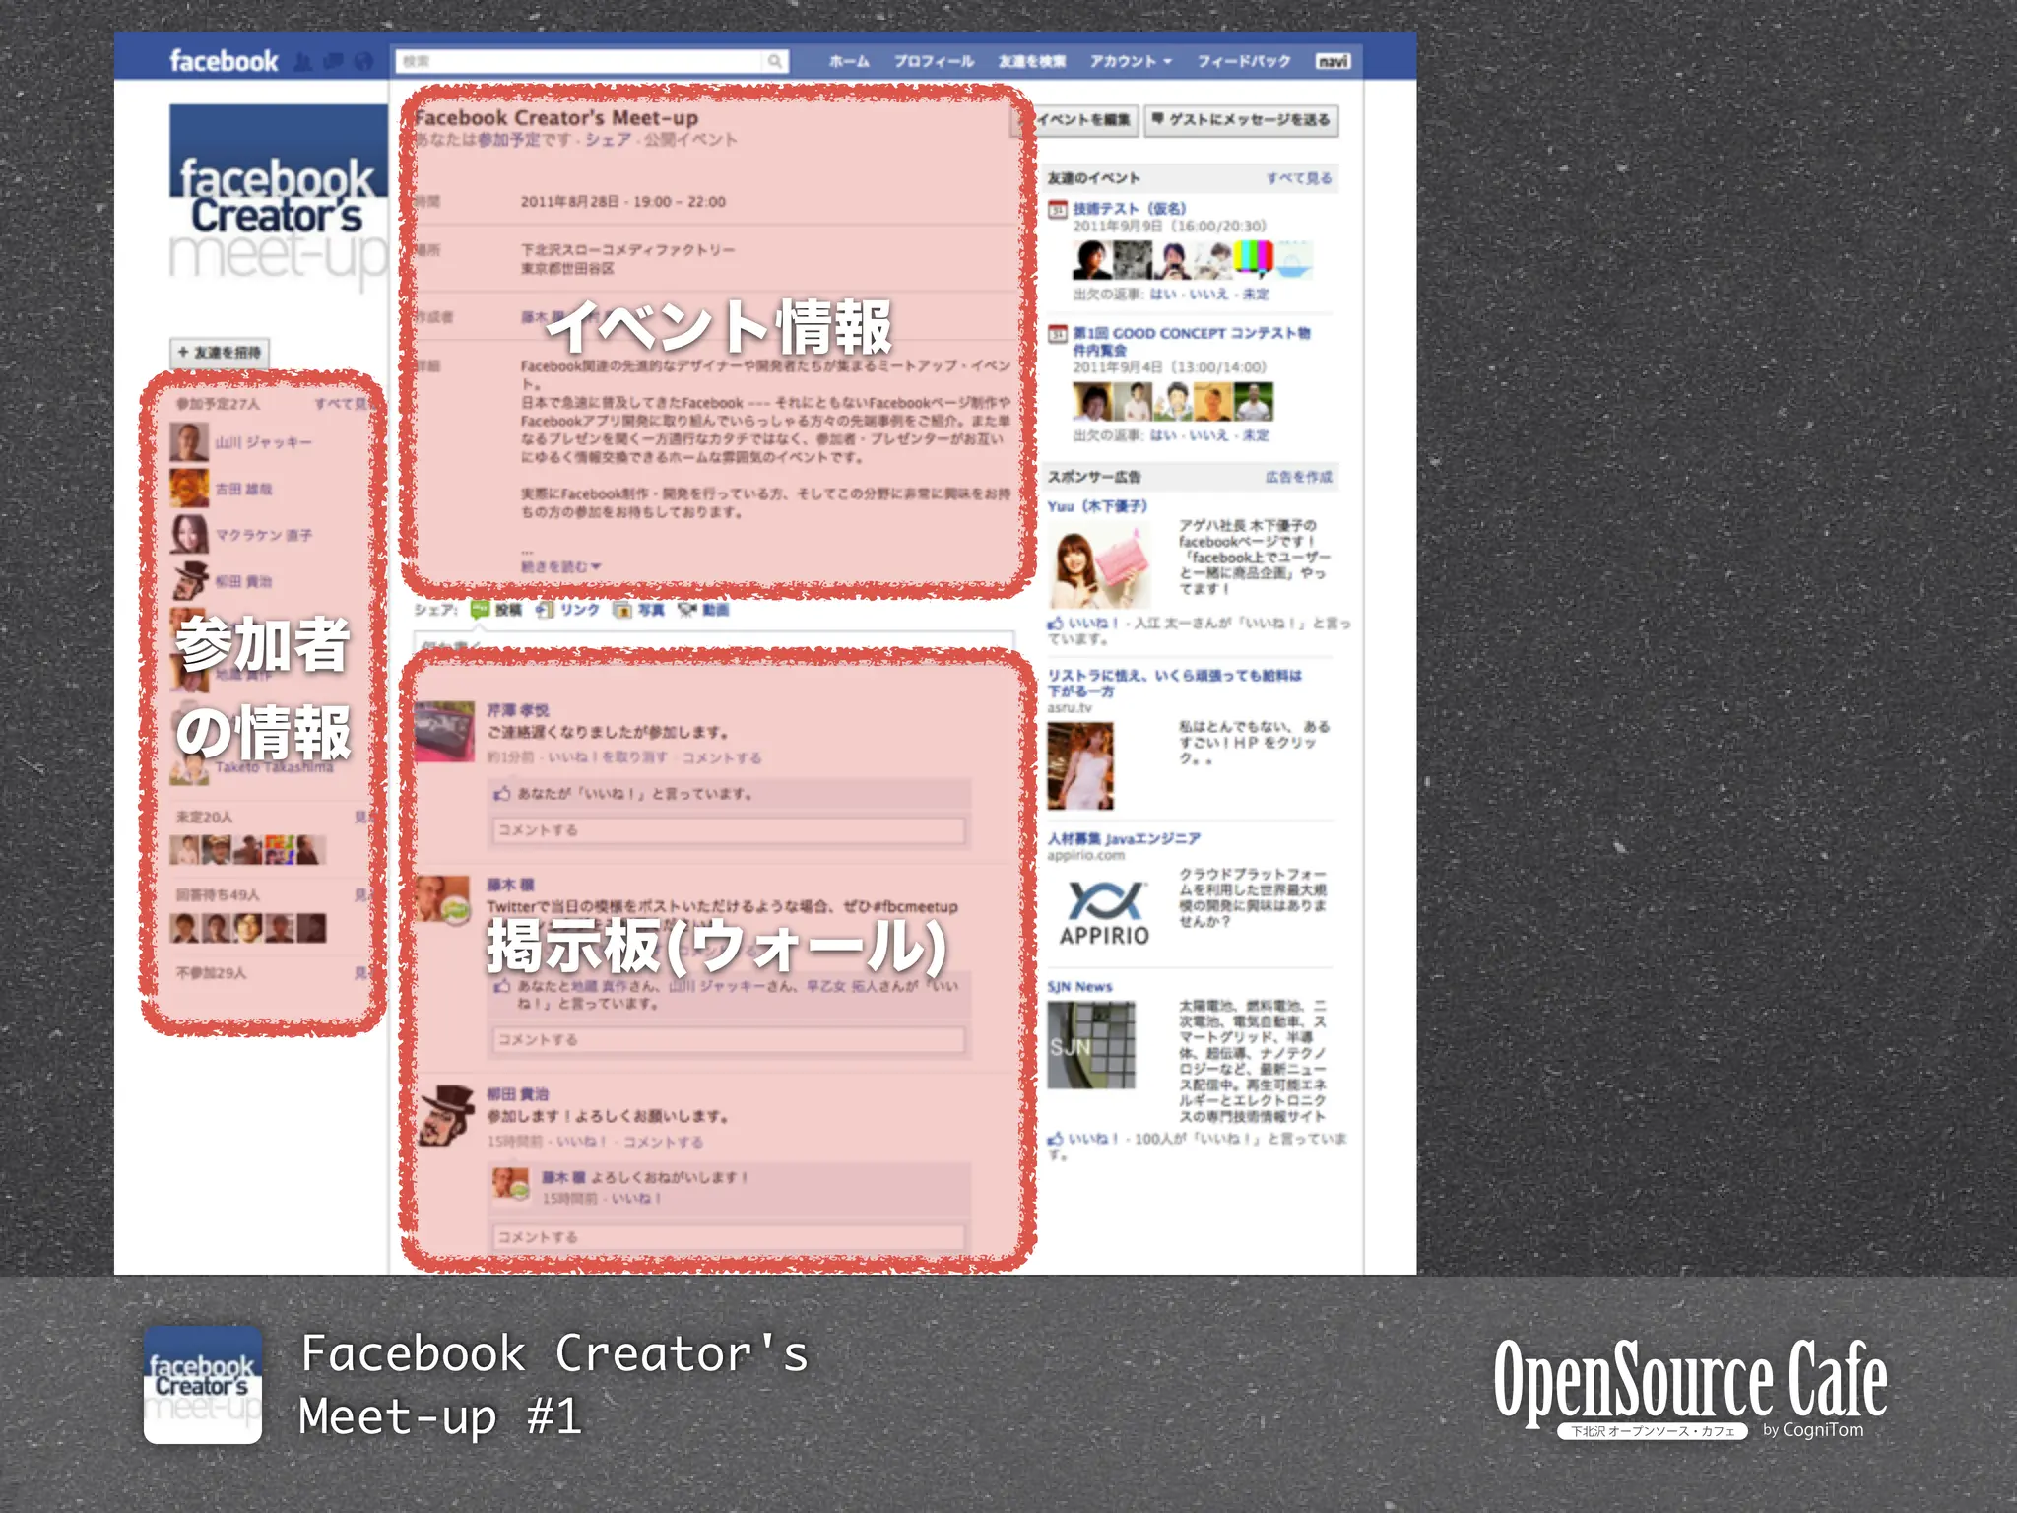Open the notifications globe icon
2017x1513 pixels.
[x=364, y=62]
